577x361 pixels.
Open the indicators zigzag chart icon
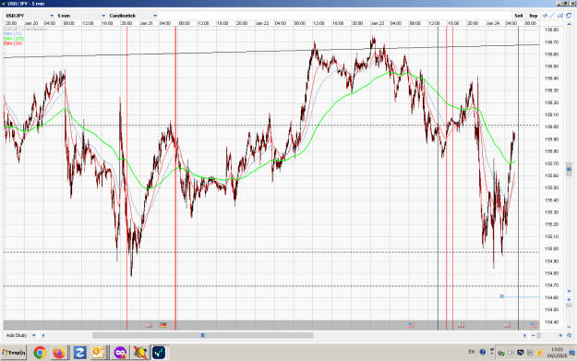(546, 16)
